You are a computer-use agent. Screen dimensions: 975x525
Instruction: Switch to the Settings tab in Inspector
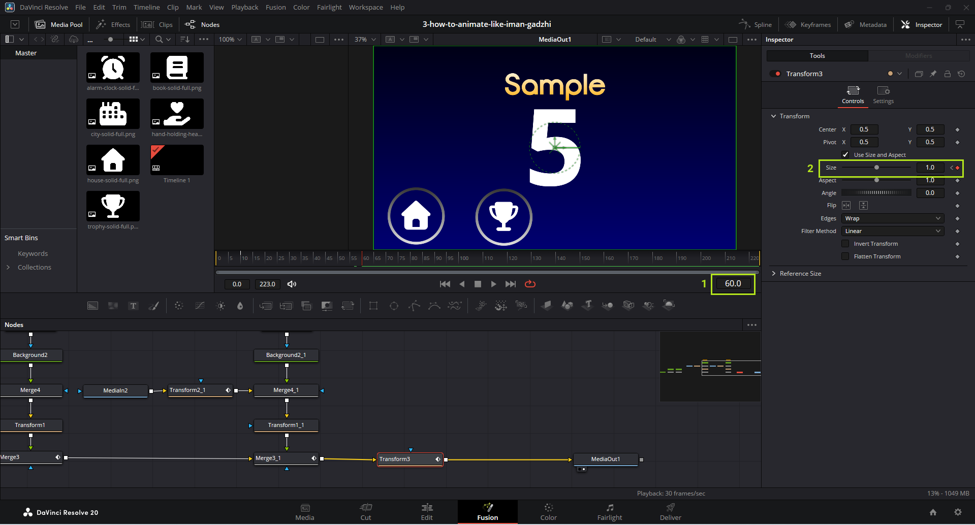[883, 94]
